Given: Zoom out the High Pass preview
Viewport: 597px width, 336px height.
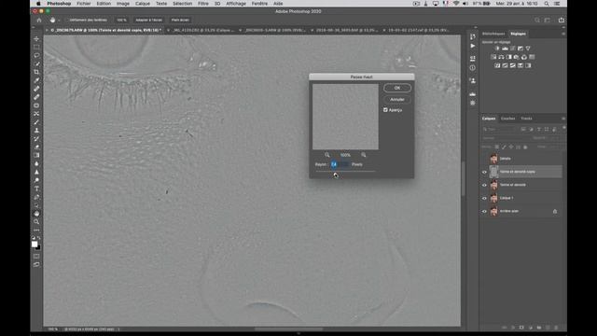Looking at the screenshot, I should click(327, 155).
